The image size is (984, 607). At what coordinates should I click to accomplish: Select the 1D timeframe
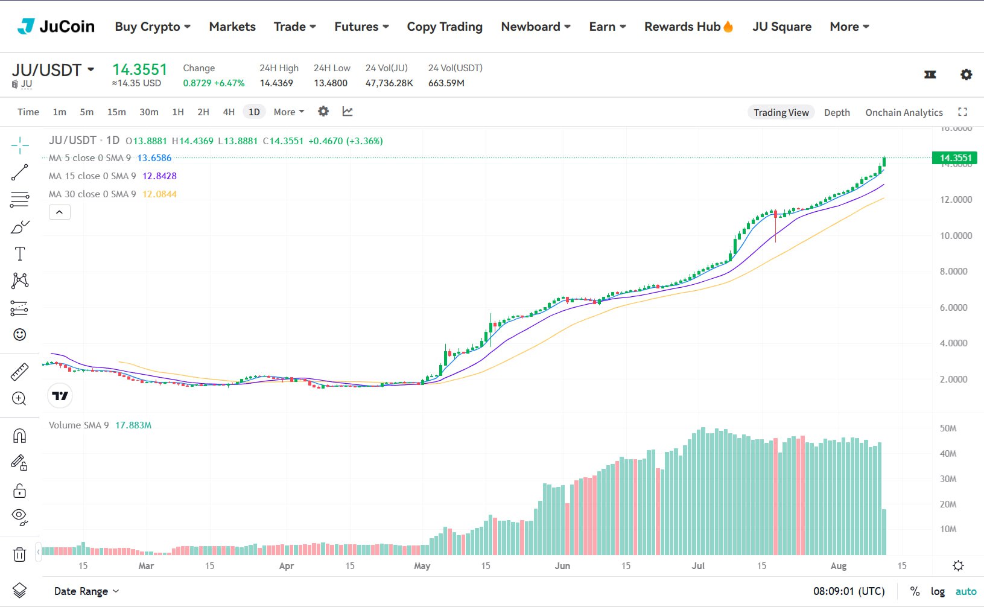point(255,112)
